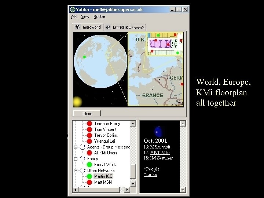Screen dimensions: 264x198
Task: Minimize the Yabba window
Action: pyautogui.click(x=172, y=10)
